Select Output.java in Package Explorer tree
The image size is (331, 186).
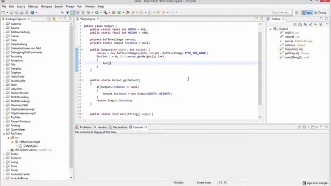31,146
